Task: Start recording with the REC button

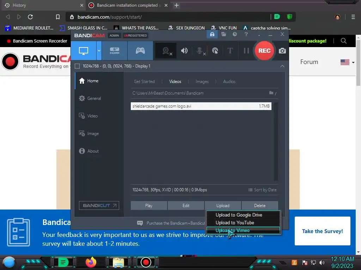Action: pyautogui.click(x=264, y=51)
